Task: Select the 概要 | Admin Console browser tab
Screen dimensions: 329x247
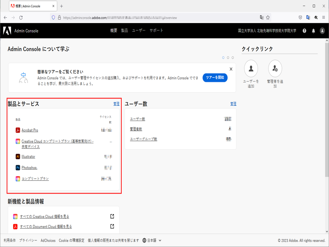Action: [x=33, y=6]
